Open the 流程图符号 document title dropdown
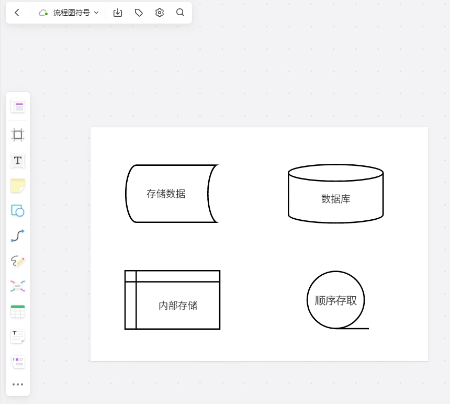This screenshot has width=450, height=404. (x=76, y=13)
